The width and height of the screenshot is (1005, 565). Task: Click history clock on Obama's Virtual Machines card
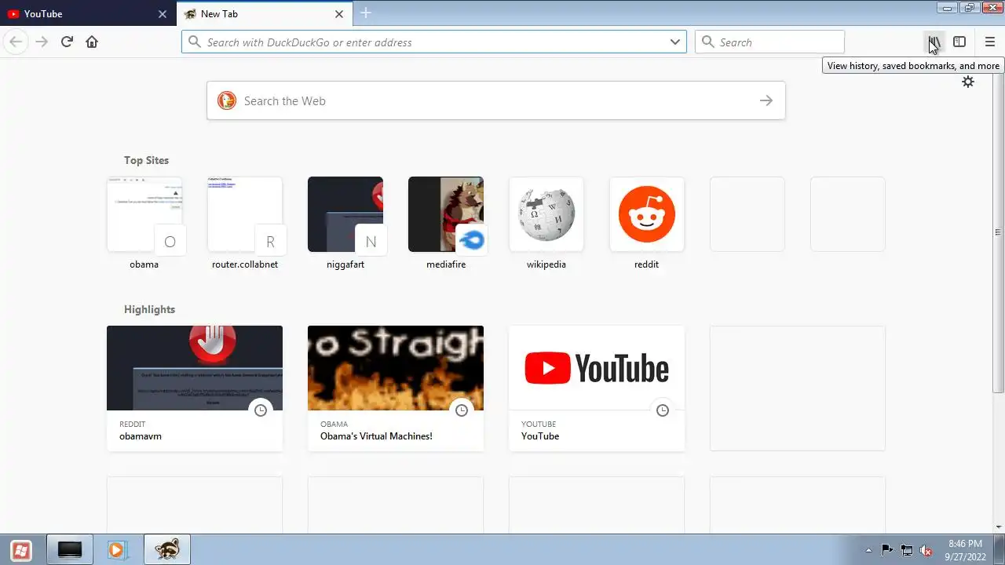coord(462,410)
